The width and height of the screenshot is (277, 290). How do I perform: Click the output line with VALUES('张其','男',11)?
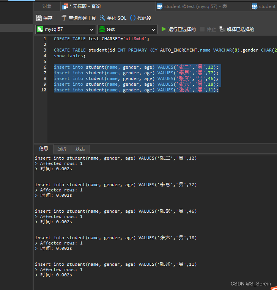click(116, 264)
